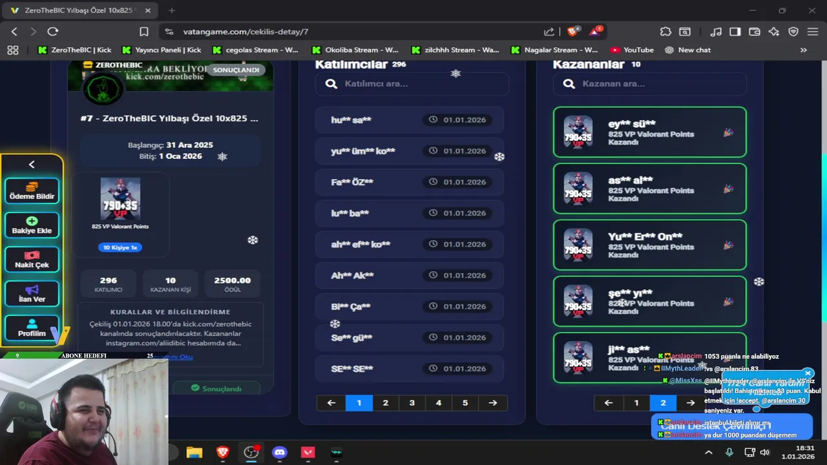The width and height of the screenshot is (827, 465).
Task: Open Profilim from the side menu
Action: 32,327
